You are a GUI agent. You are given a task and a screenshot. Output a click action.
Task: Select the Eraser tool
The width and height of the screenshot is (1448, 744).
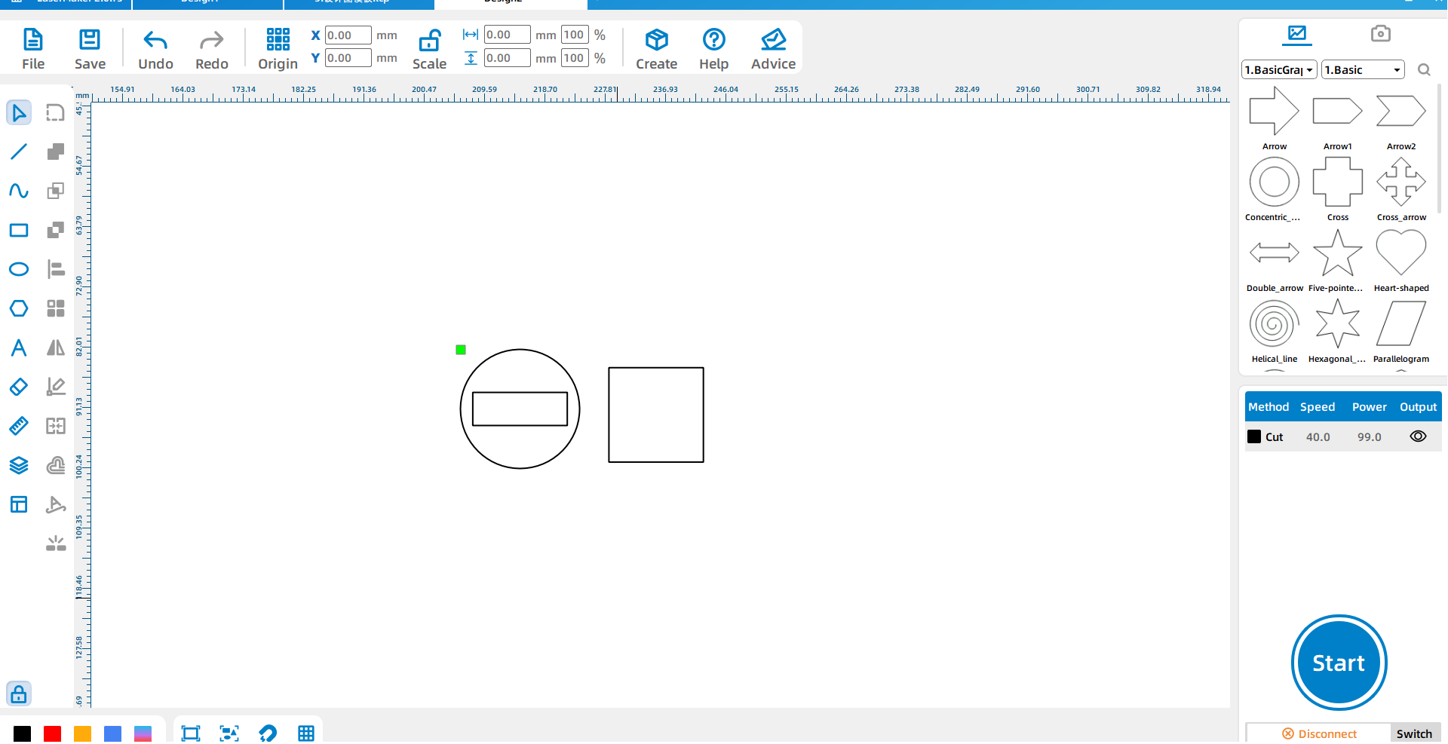coord(19,387)
